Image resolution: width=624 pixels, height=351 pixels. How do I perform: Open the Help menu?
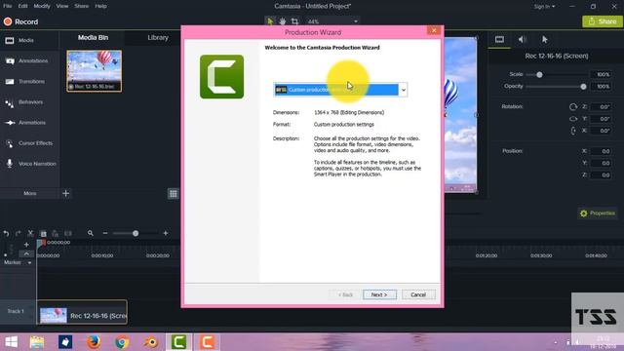pos(100,6)
